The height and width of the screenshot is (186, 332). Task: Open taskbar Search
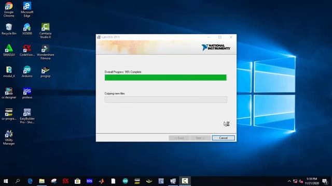point(18,181)
